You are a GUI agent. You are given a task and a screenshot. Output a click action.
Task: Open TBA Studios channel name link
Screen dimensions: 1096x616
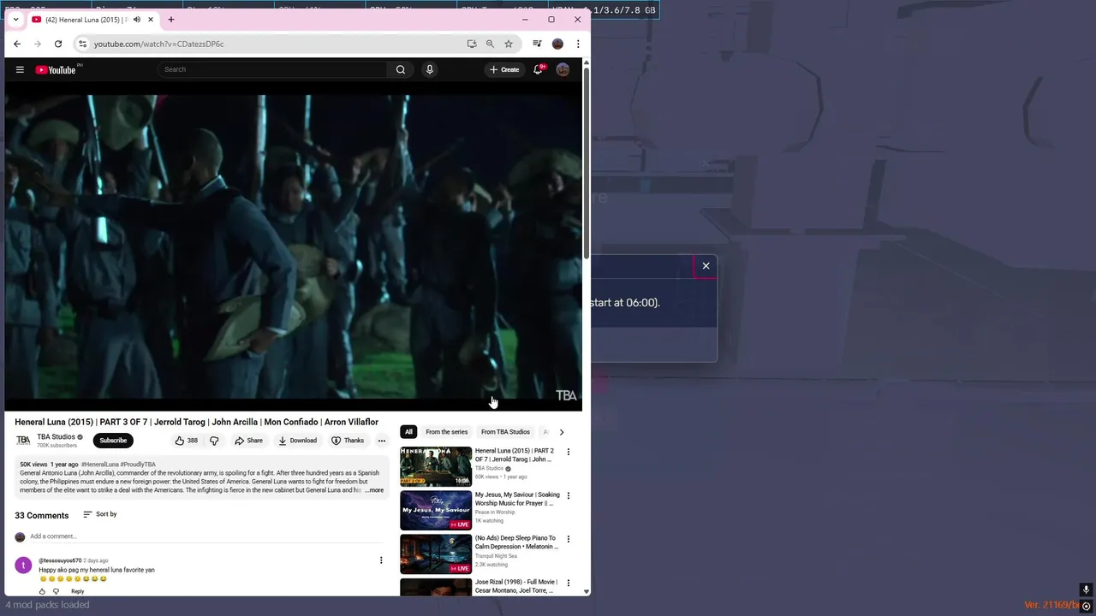click(x=56, y=436)
